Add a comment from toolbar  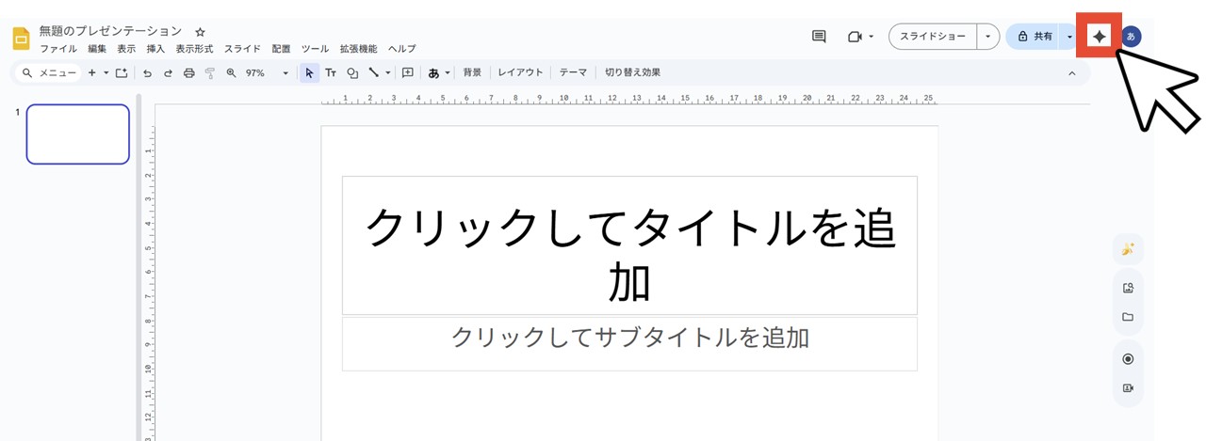(408, 72)
